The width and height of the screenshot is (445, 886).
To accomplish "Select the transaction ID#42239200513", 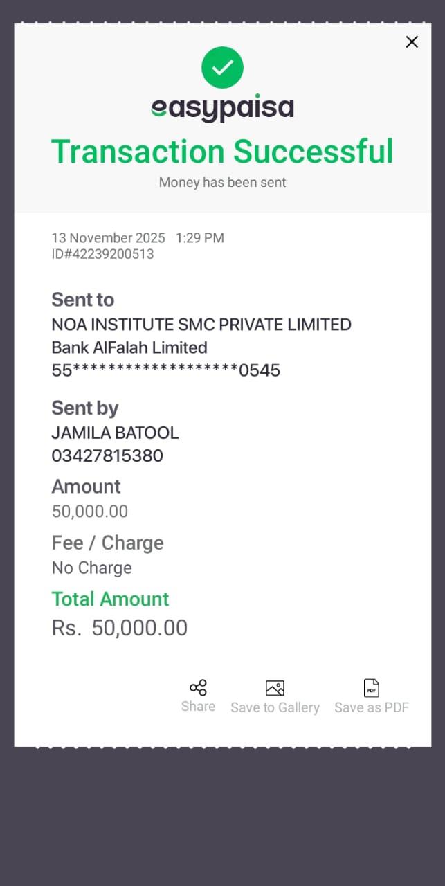I will coord(102,254).
